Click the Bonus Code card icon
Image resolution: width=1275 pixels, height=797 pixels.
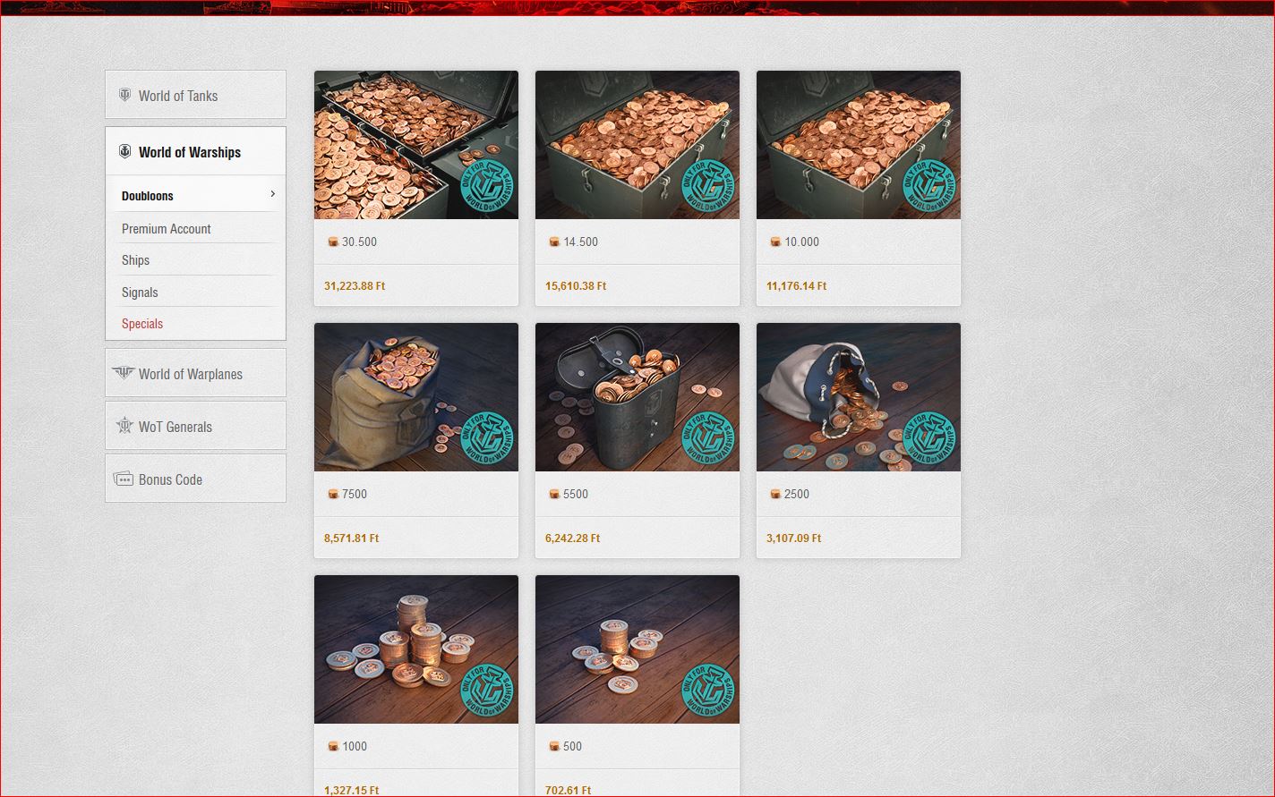(124, 479)
